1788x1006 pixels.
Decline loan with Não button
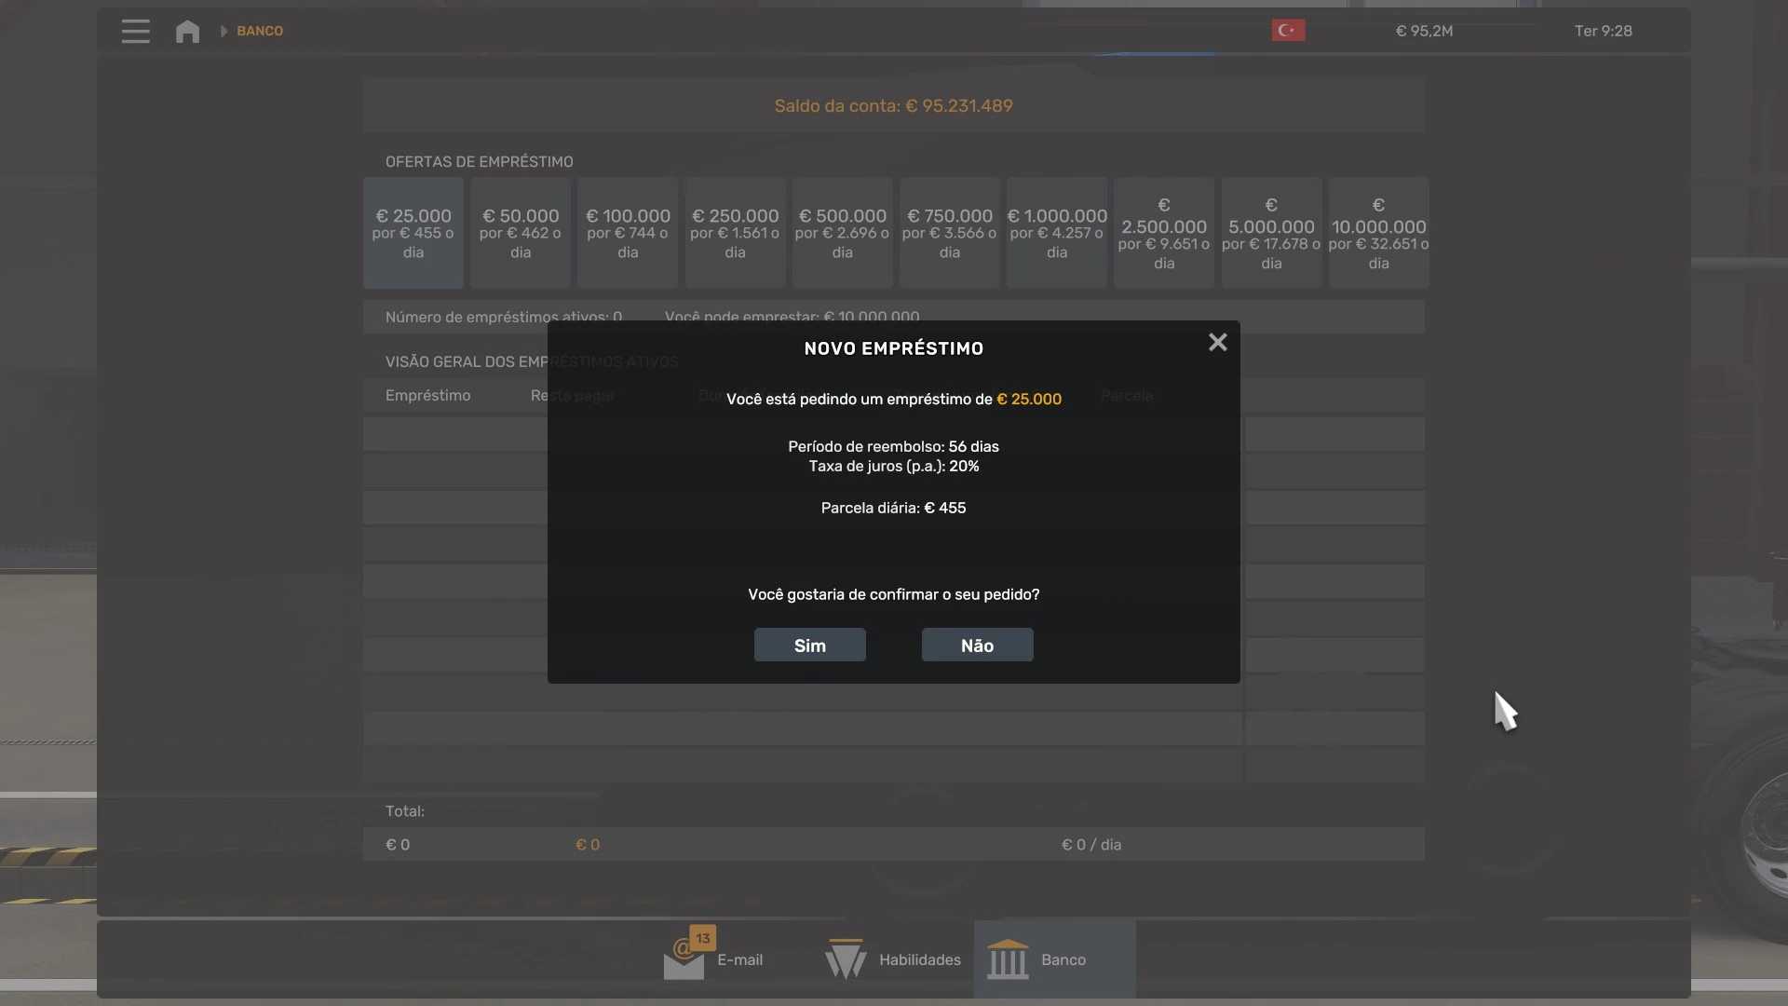pos(977,645)
